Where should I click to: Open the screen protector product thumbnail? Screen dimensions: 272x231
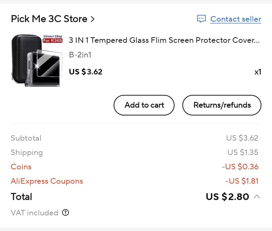(x=37, y=60)
